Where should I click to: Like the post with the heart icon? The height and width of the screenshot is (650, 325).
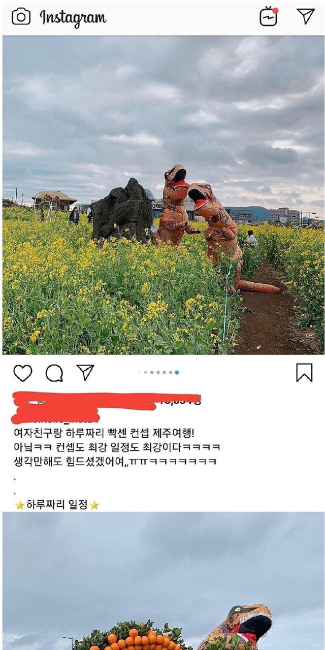pos(22,373)
